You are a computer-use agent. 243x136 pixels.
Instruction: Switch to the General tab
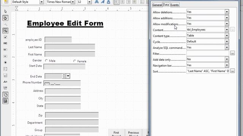click(157, 5)
